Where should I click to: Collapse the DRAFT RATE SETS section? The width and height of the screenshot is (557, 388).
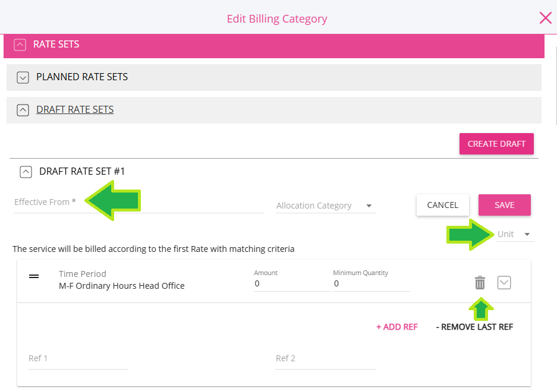click(23, 110)
